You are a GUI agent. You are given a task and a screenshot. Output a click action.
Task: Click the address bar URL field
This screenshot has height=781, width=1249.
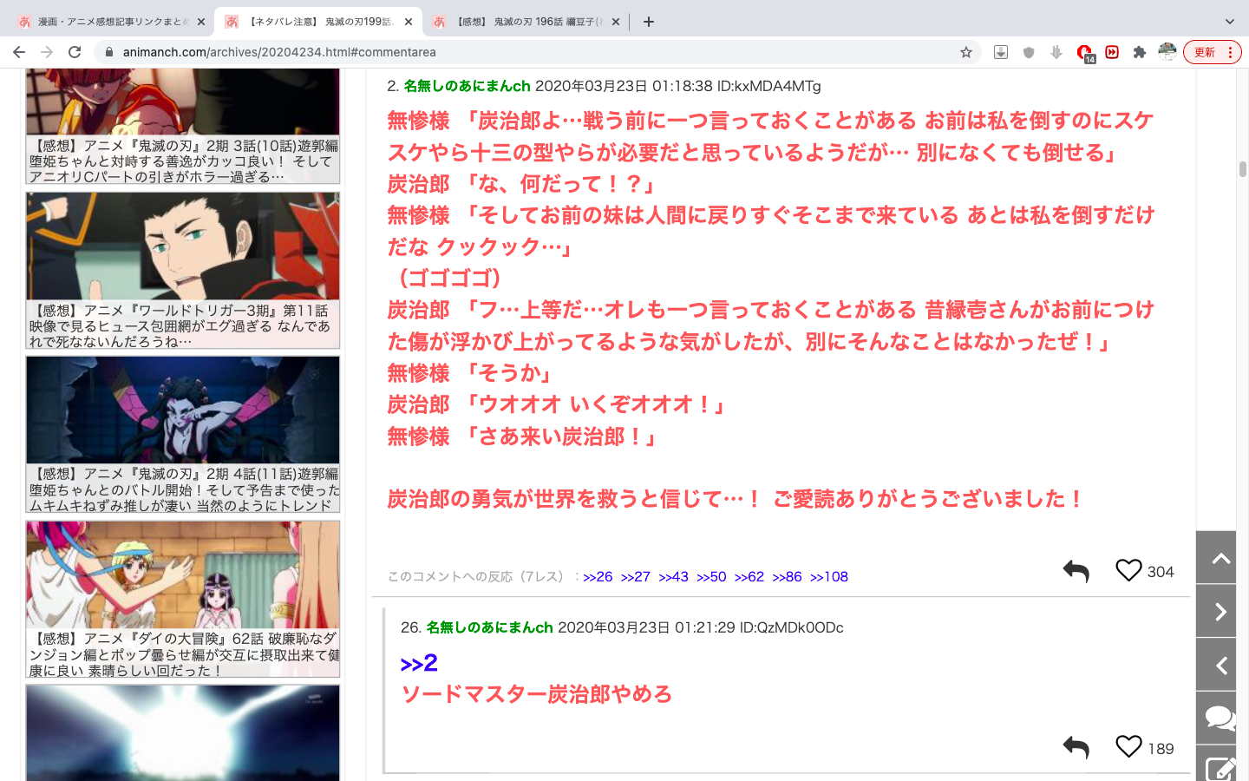click(520, 52)
